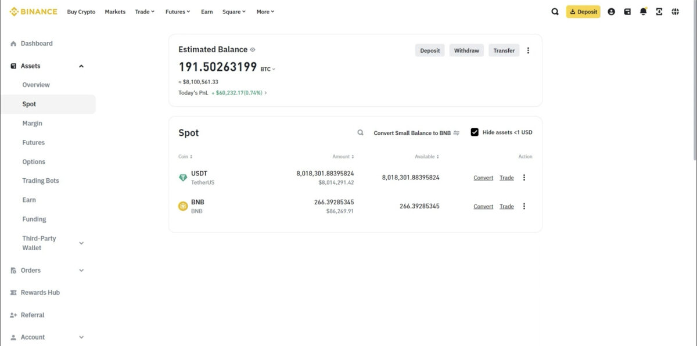Open the profile account icon
The height and width of the screenshot is (346, 697).
click(x=611, y=12)
